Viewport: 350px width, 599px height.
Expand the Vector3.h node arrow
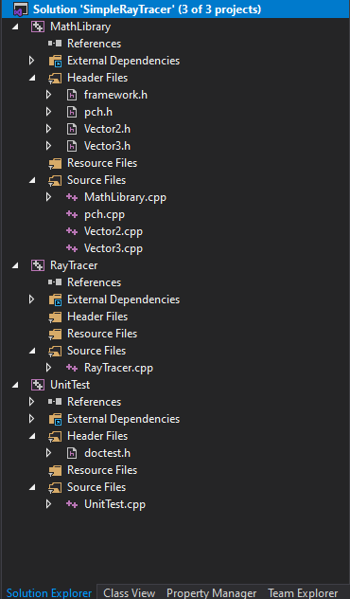(48, 146)
